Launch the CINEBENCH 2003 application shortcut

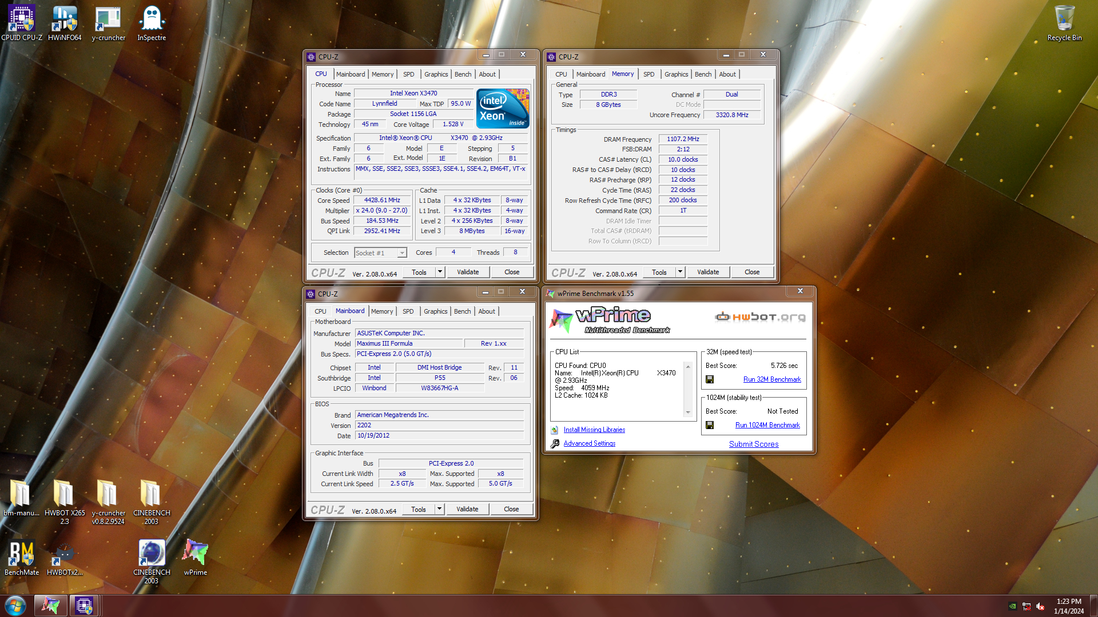coord(152,561)
